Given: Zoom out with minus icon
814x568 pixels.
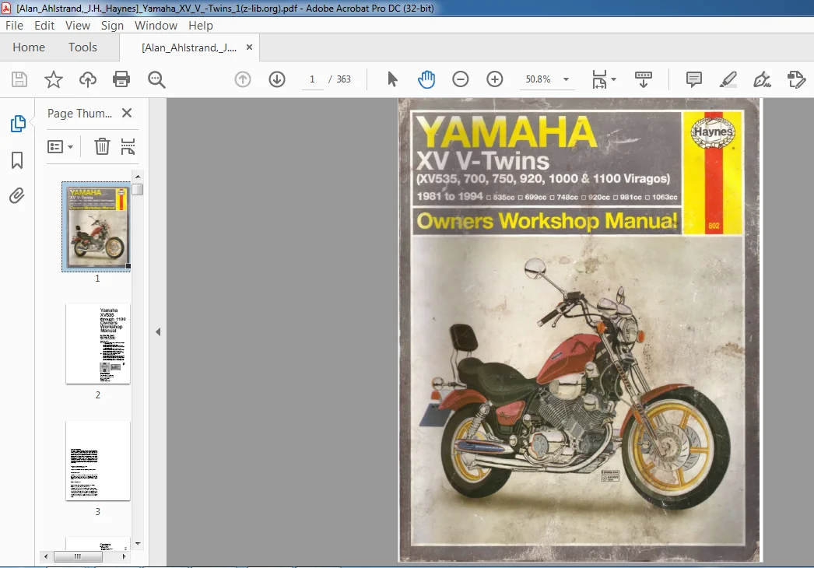Looking at the screenshot, I should click(461, 79).
